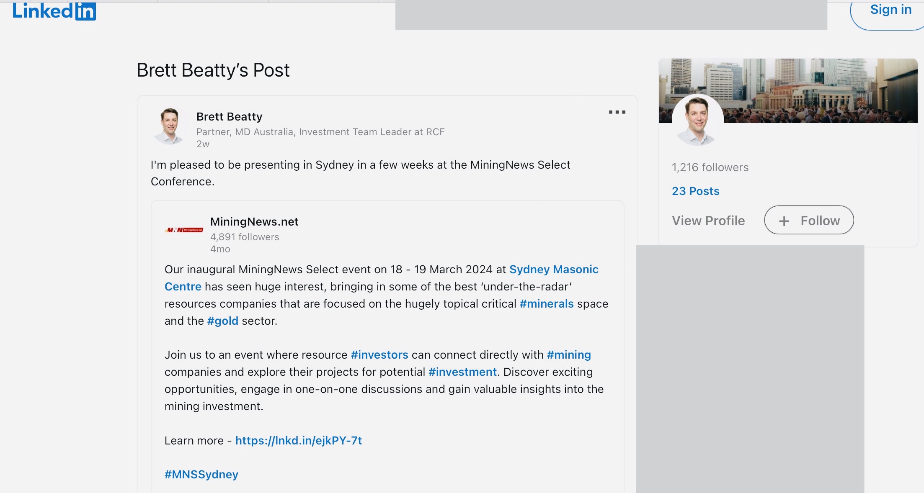
Task: Click the '4mo' shared post timestamp
Action: click(x=220, y=249)
